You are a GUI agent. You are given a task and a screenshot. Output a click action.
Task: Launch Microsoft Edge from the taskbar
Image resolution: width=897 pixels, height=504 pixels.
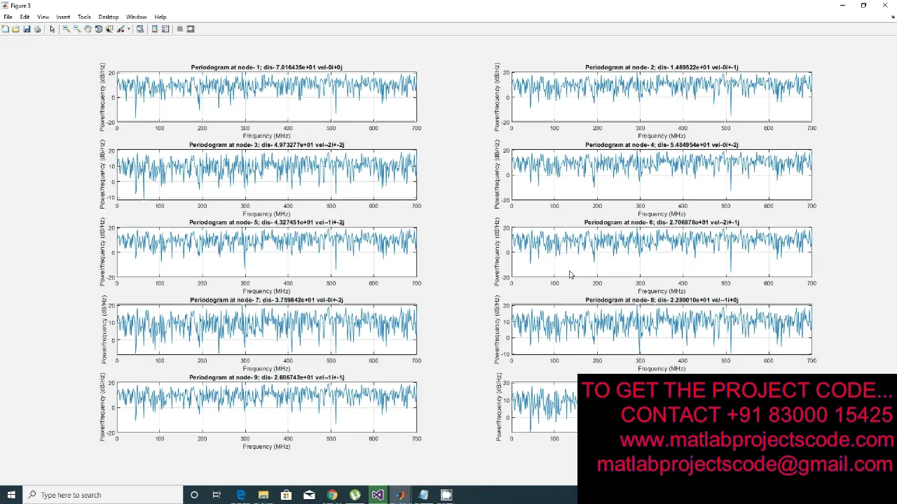coord(240,495)
